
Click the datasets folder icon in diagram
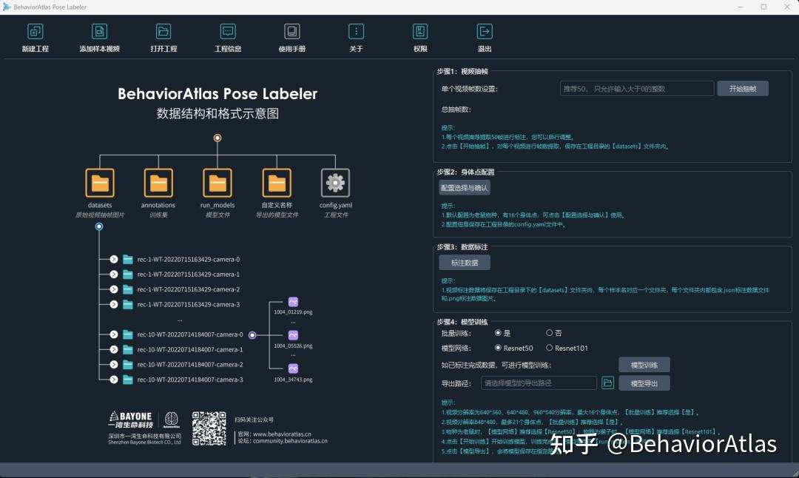coord(100,183)
